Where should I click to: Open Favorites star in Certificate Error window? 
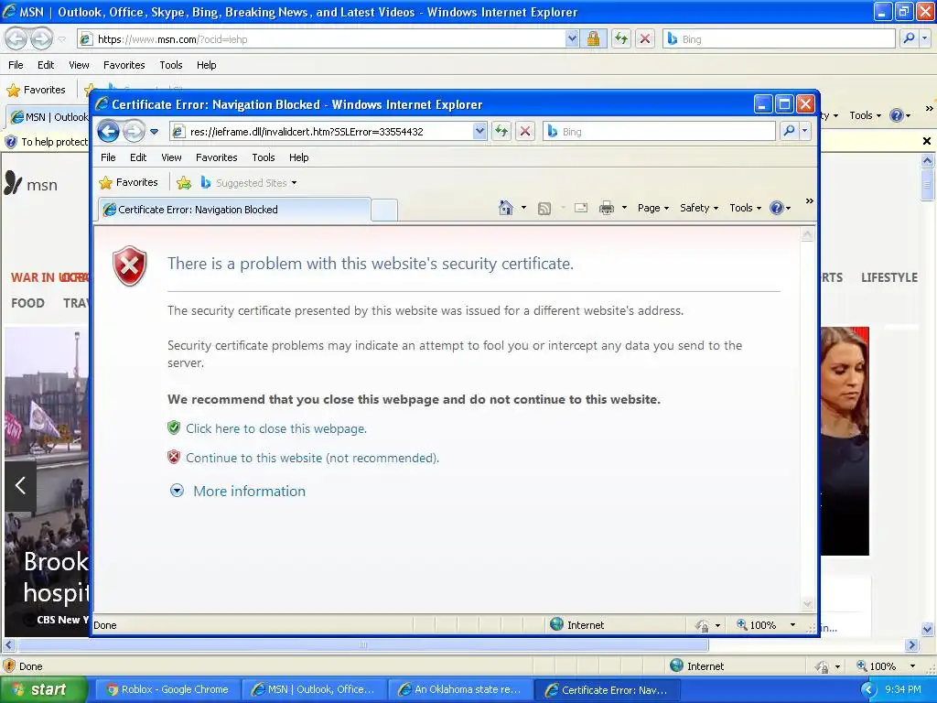pyautogui.click(x=128, y=182)
